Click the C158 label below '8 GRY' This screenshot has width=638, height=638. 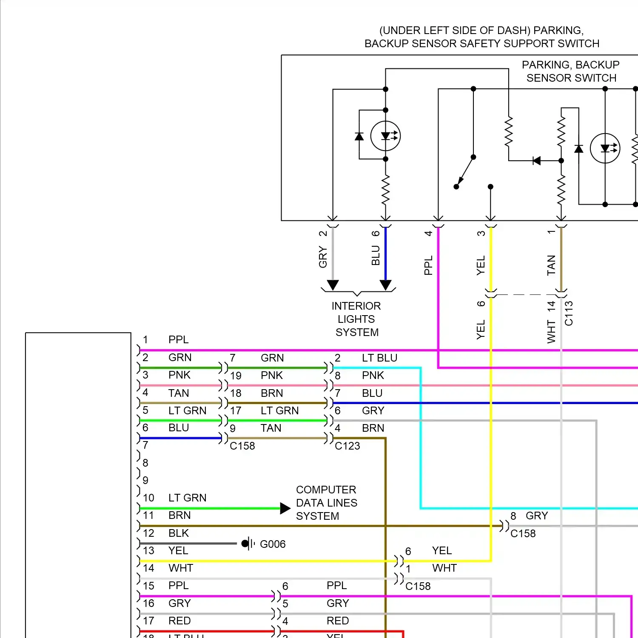(x=523, y=533)
